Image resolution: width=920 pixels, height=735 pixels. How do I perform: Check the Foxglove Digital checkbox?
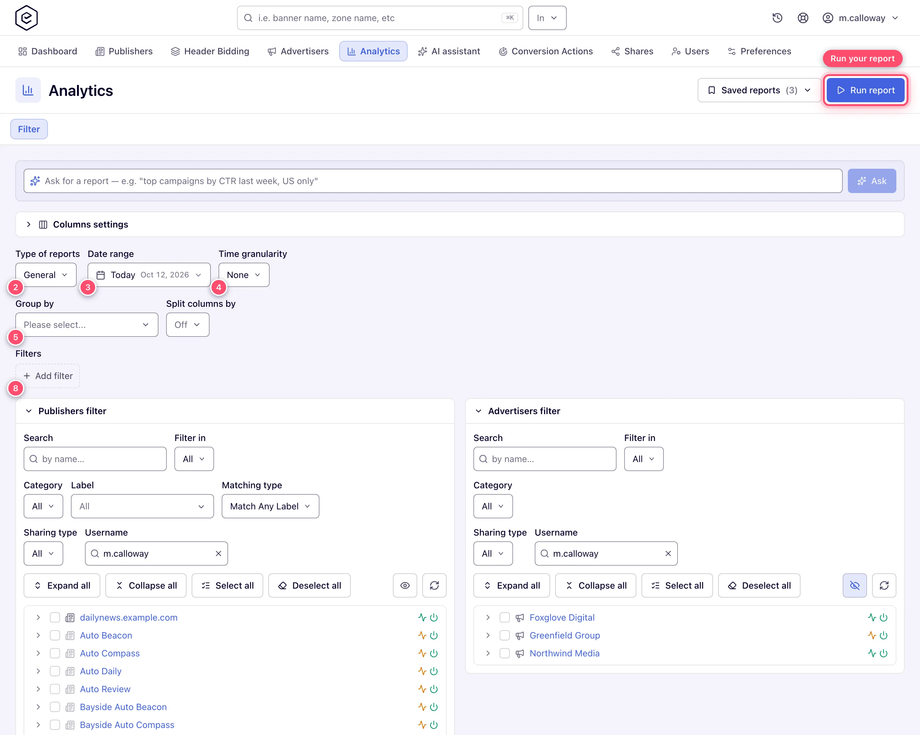point(504,618)
